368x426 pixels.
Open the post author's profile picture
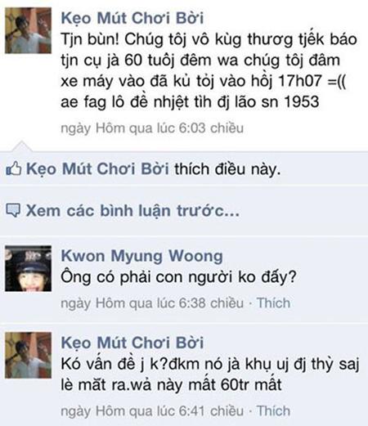click(28, 30)
